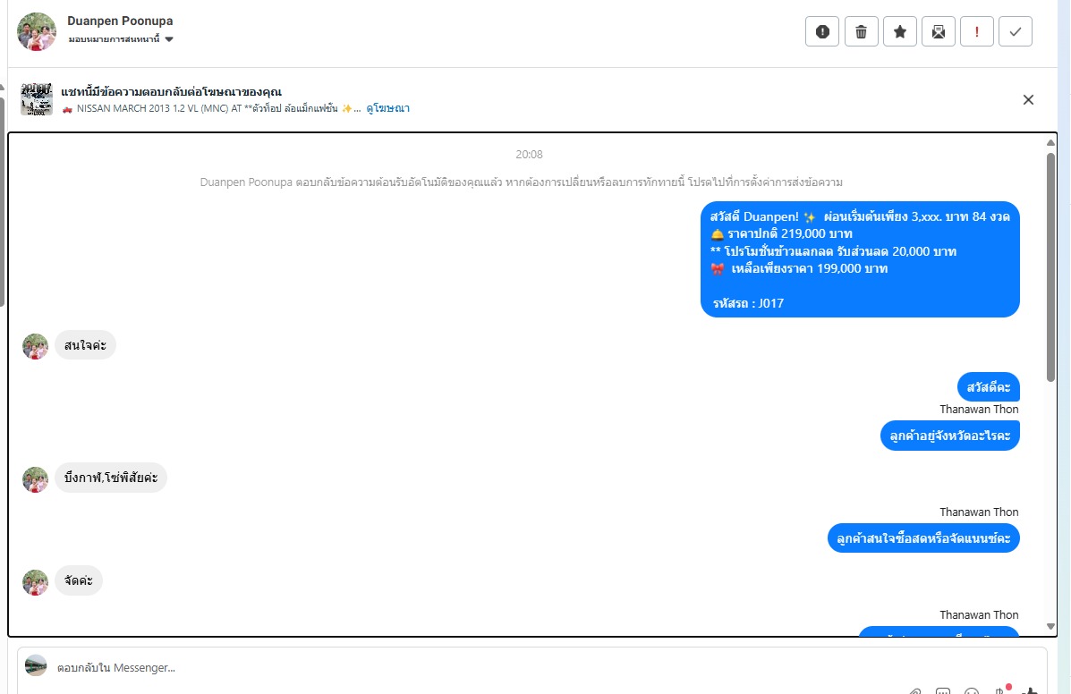The image size is (1071, 694).
Task: Mark conversation done with checkmark icon
Action: pos(1015,31)
